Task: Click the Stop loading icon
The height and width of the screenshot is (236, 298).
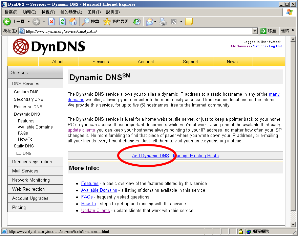Action: pyautogui.click(x=51, y=22)
